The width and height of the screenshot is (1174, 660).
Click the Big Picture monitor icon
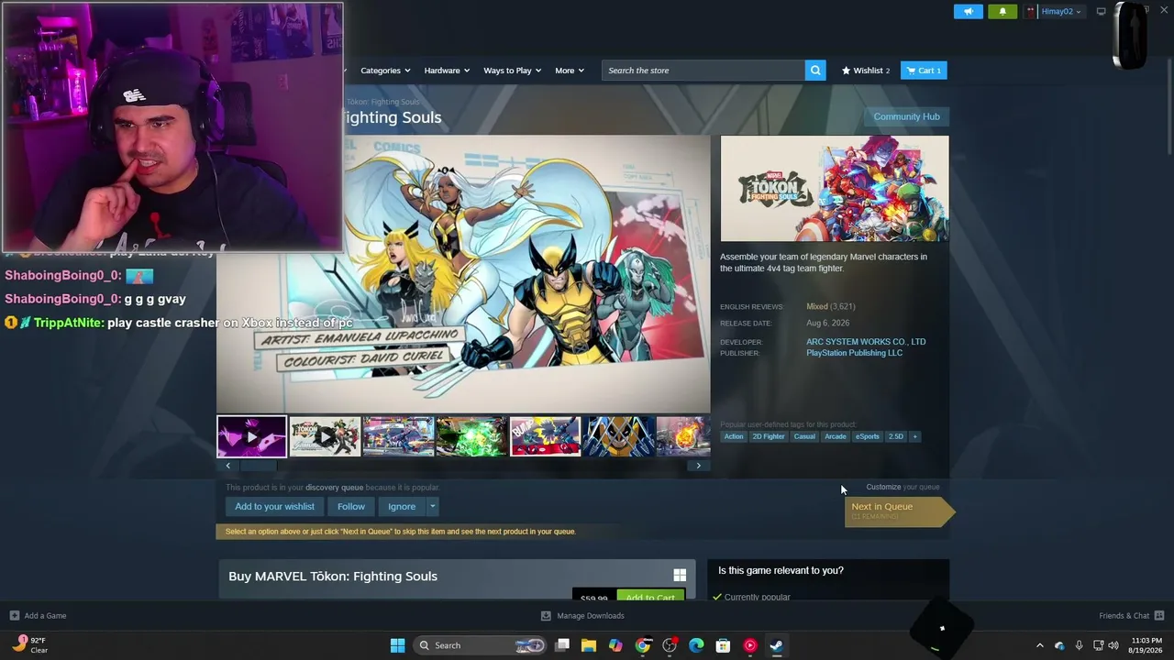click(1102, 12)
